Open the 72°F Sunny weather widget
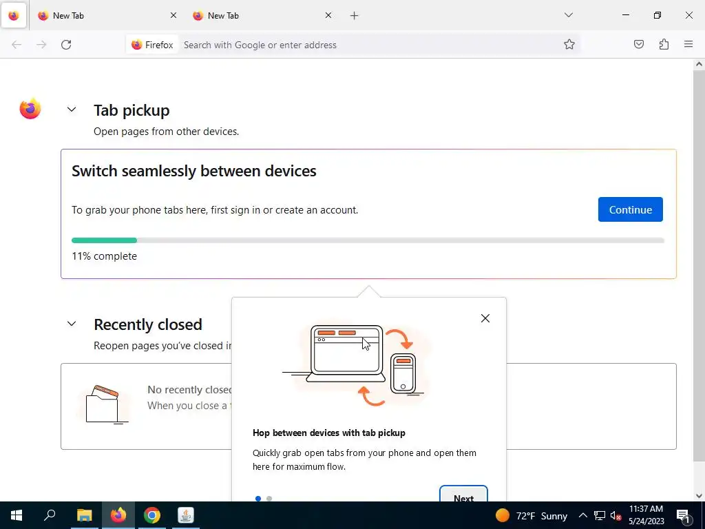705x529 pixels. (531, 515)
